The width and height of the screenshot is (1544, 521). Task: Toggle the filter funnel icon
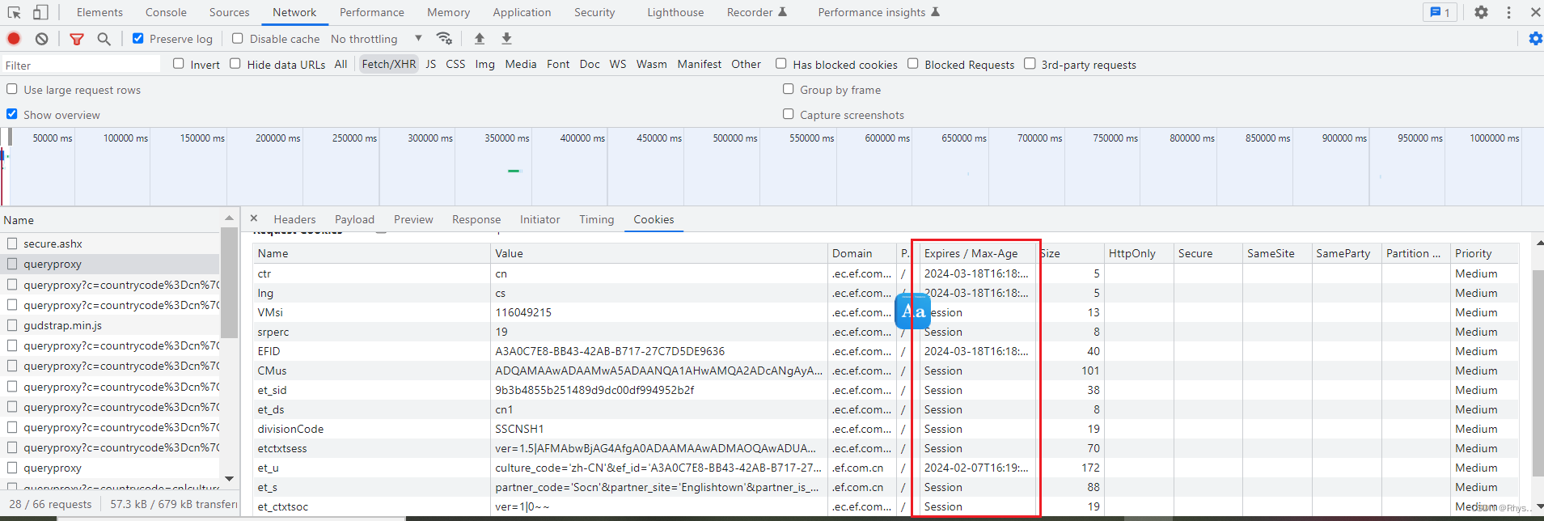(x=77, y=38)
